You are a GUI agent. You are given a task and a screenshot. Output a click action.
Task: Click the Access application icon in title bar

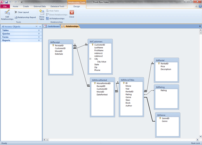click(x=2, y=2)
